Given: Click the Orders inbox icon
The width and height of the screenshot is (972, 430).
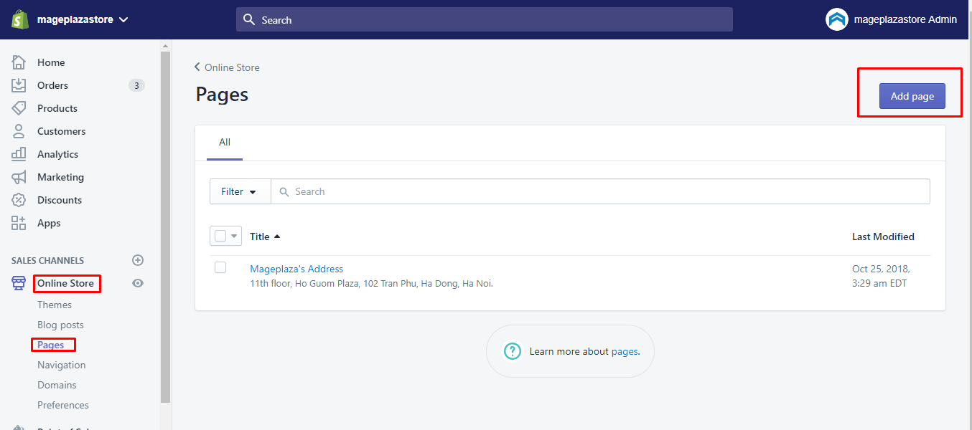Looking at the screenshot, I should pyautogui.click(x=19, y=85).
